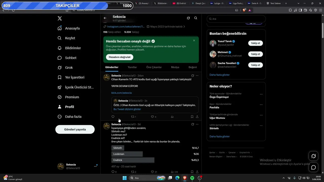Open the 9.324 Takipçi followers list
This screenshot has height=182, width=324.
tap(132, 32)
